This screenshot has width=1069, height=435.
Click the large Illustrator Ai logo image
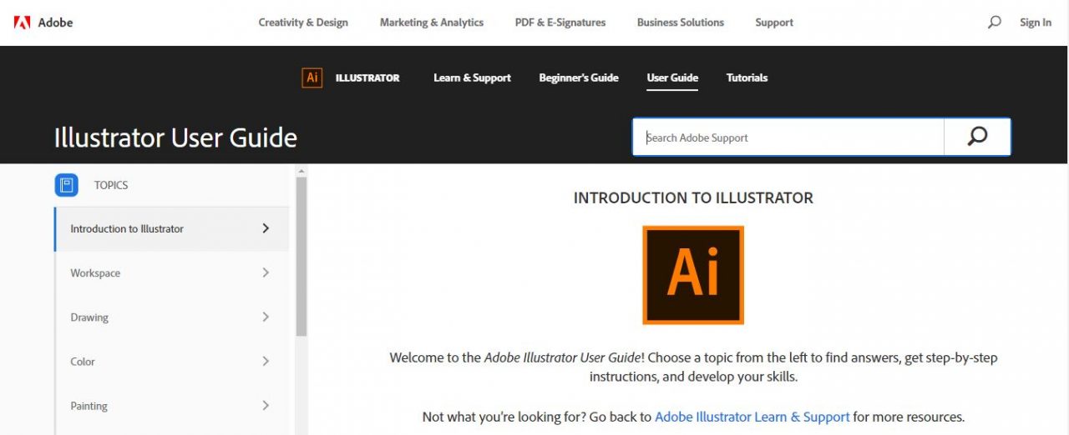(x=693, y=275)
